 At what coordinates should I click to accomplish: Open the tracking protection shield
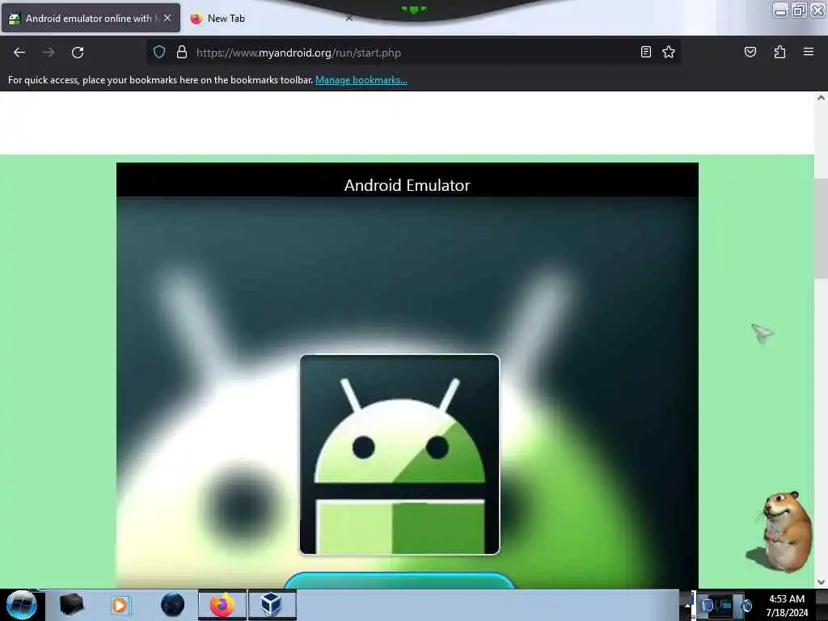coord(159,52)
